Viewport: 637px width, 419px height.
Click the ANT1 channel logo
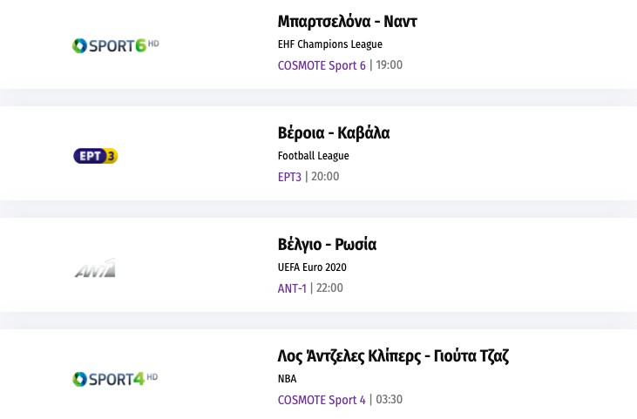point(95,269)
